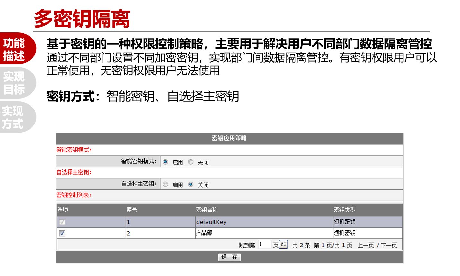
Task: Open the 功能描述 side tab
Action: (14, 49)
